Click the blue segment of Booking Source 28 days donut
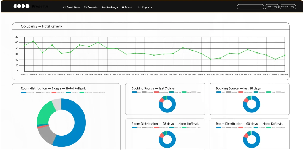 [255, 109]
